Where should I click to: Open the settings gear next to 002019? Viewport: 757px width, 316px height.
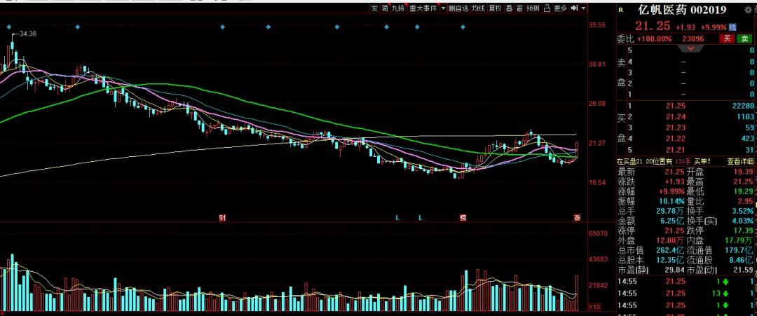748,10
